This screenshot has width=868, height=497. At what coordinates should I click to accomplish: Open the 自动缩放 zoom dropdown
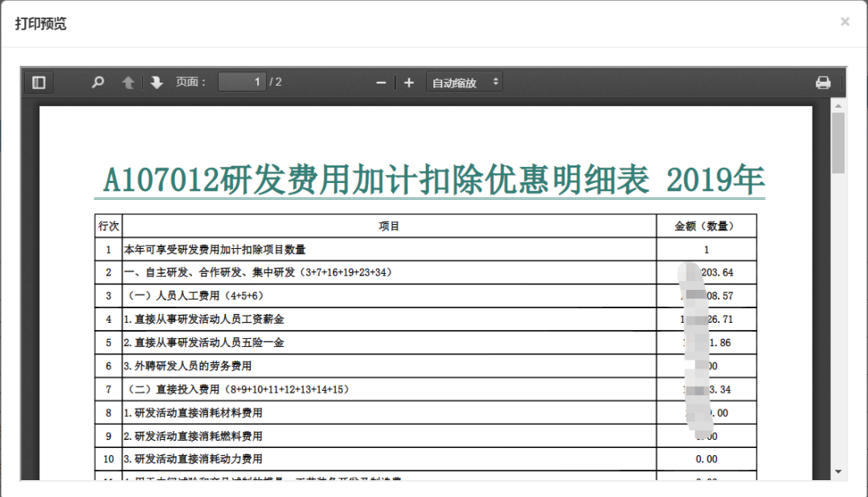click(465, 83)
